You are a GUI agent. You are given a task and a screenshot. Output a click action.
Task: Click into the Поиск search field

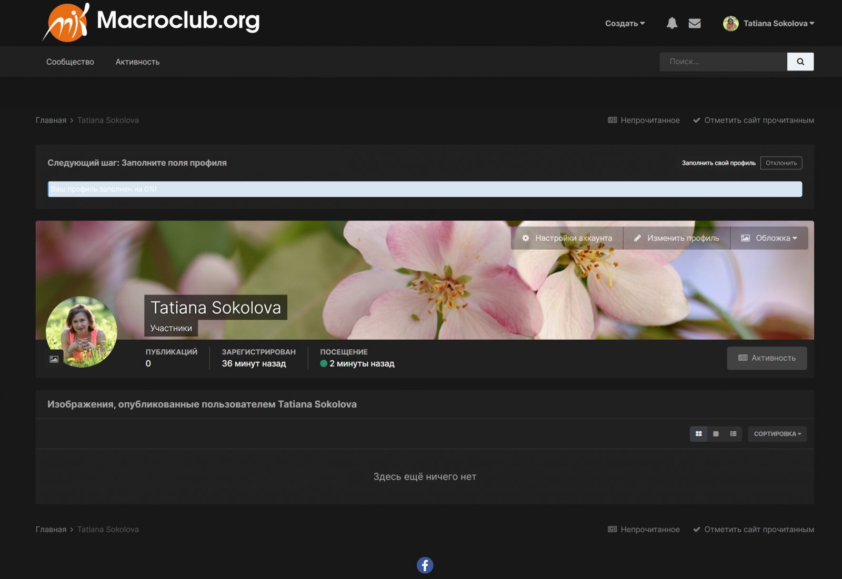pos(723,62)
